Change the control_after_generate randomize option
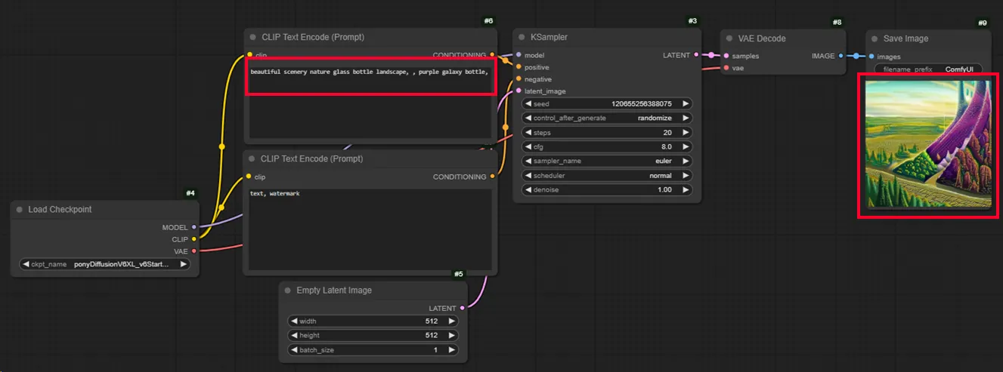The image size is (1003, 372). [x=607, y=118]
